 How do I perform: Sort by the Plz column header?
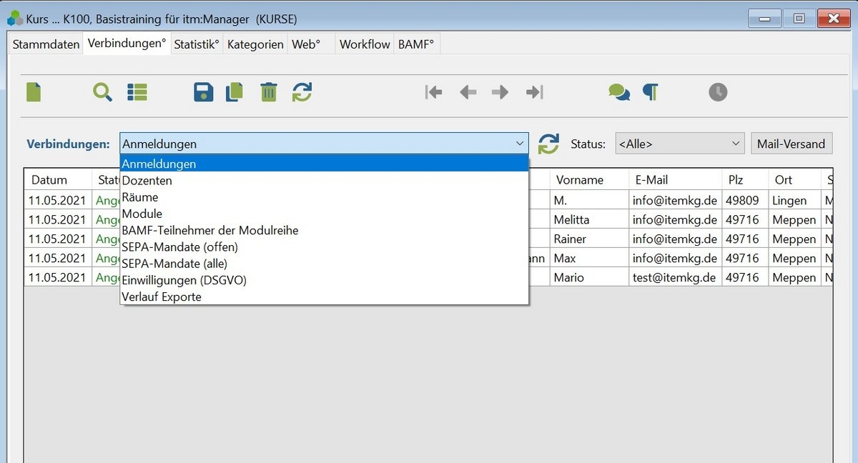(744, 180)
